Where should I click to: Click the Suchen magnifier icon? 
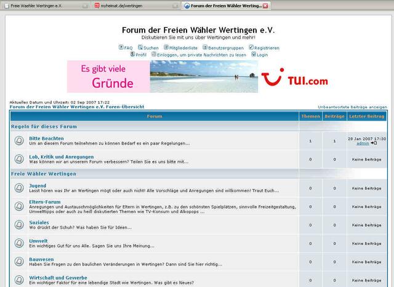tap(140, 47)
